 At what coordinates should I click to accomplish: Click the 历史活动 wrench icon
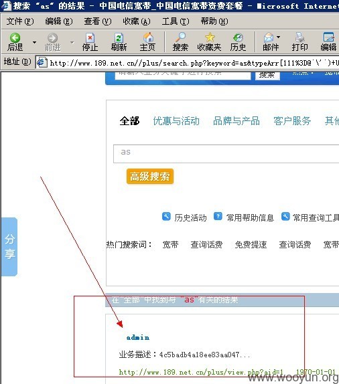pyautogui.click(x=166, y=217)
